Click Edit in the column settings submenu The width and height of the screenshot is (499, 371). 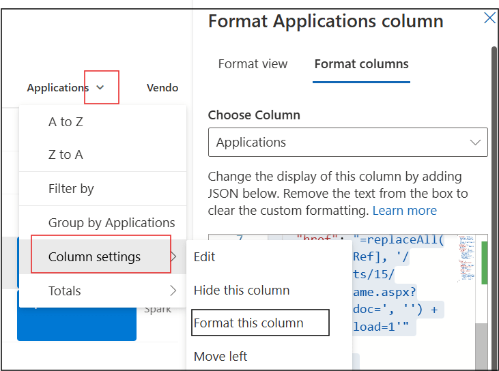pyautogui.click(x=204, y=257)
